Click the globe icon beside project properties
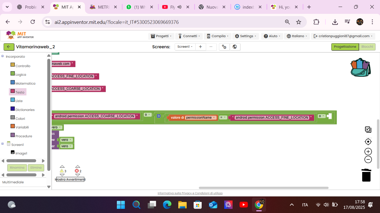 tap(235, 47)
